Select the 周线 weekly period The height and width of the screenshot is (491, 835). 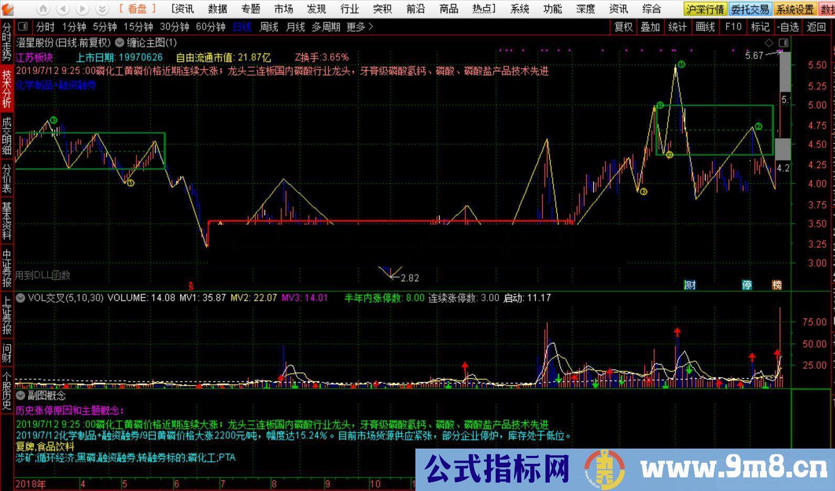[269, 27]
